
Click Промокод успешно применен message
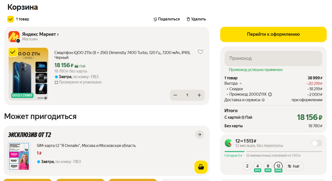(256, 70)
